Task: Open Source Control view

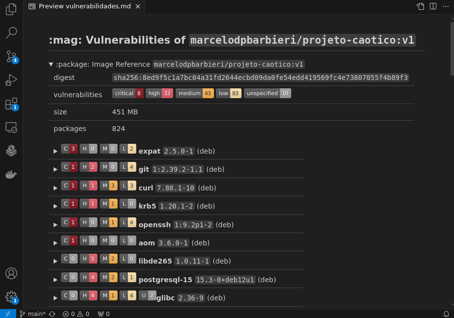Action: pos(11,56)
